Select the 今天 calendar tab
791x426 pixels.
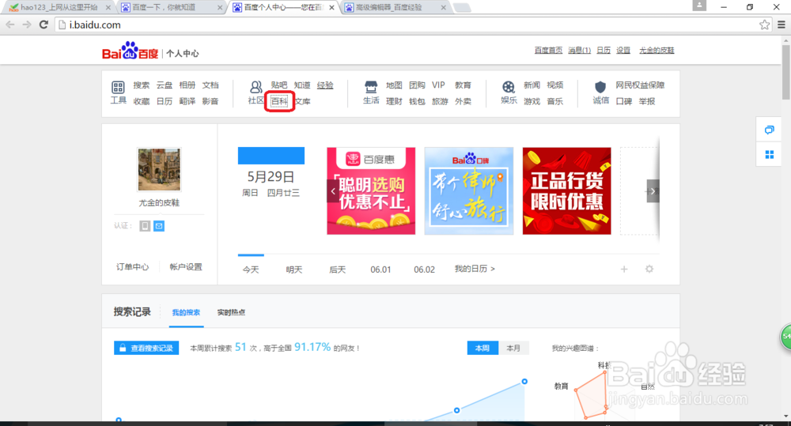(251, 270)
